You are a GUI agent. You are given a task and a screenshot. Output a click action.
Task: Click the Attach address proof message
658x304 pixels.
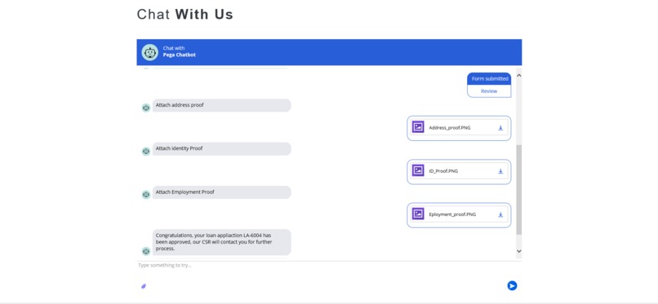[221, 105]
